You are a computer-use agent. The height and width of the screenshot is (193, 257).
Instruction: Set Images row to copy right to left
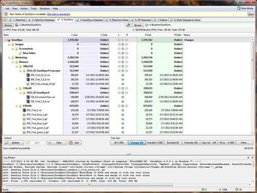(119, 45)
